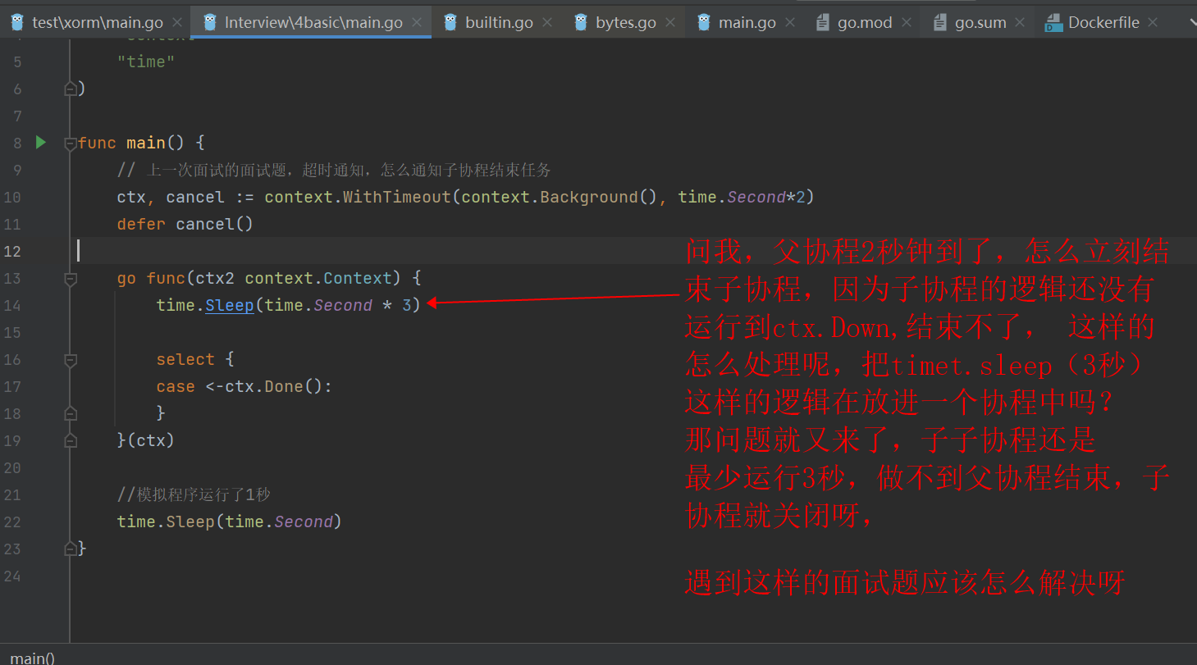Close the builtin.go tab
The height and width of the screenshot is (665, 1197).
(x=548, y=23)
